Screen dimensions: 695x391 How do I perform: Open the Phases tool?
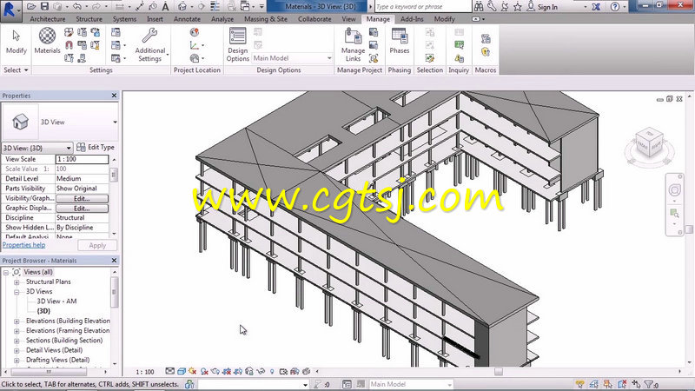click(400, 41)
